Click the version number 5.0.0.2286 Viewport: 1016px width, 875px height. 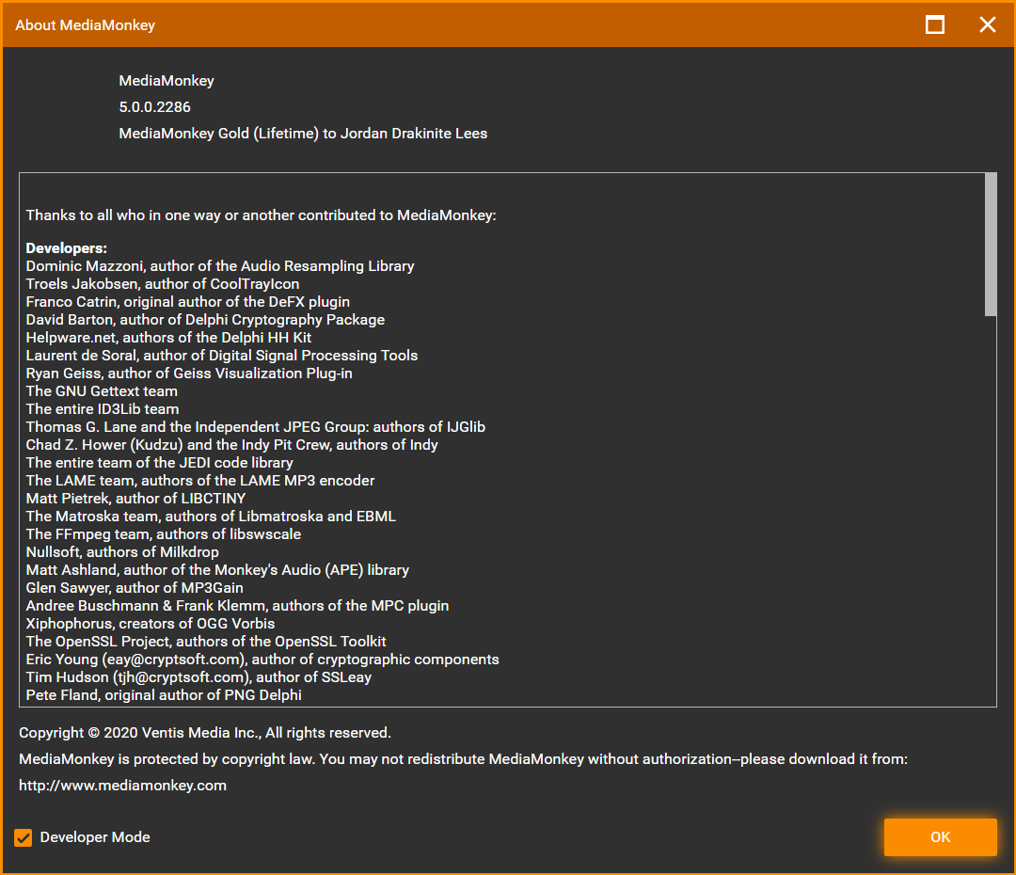(x=154, y=107)
